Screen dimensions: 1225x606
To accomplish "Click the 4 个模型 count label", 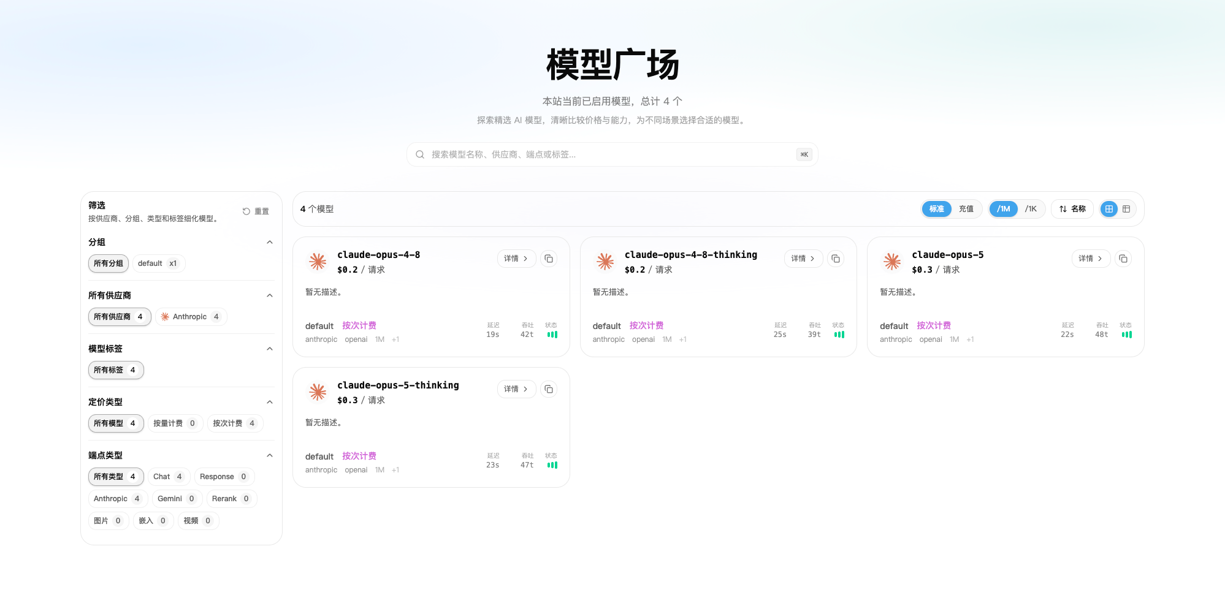I will [x=317, y=209].
